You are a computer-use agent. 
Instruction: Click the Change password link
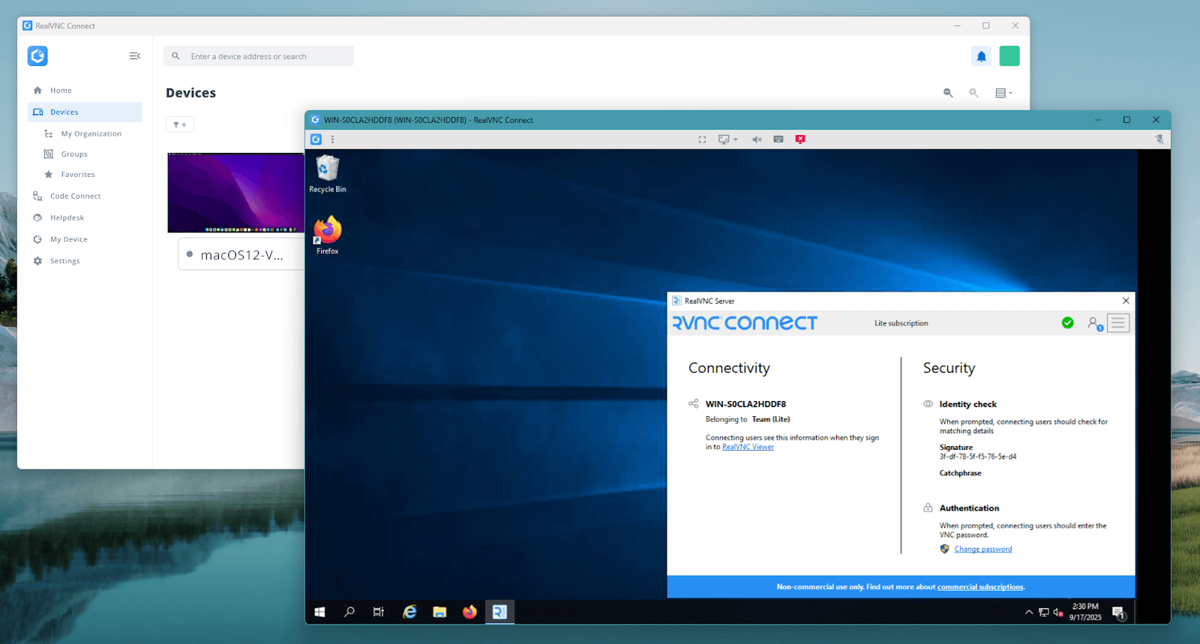click(982, 550)
